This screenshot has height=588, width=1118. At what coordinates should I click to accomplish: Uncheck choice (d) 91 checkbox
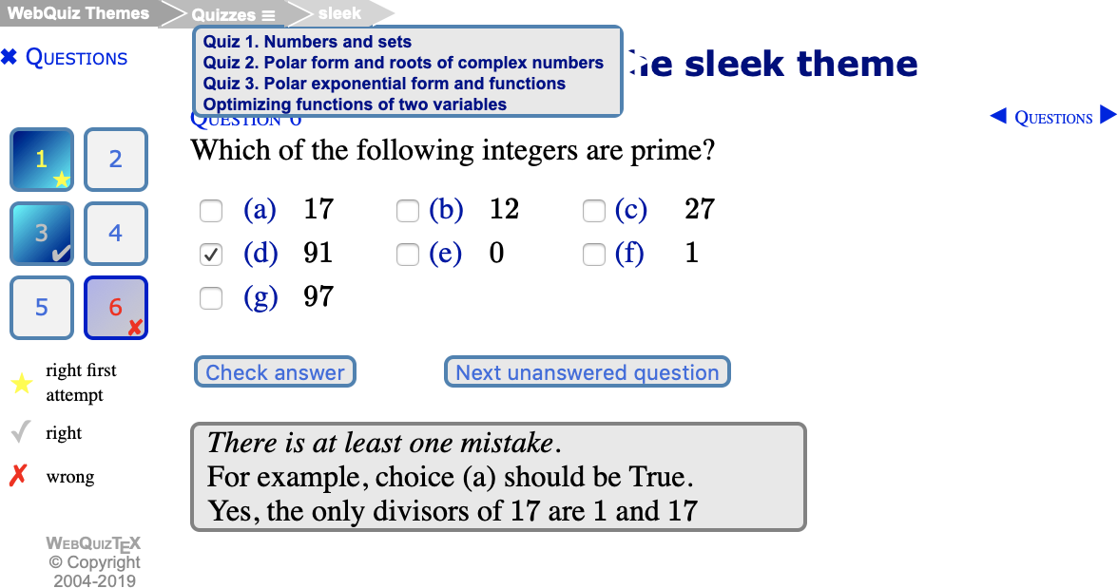point(211,255)
